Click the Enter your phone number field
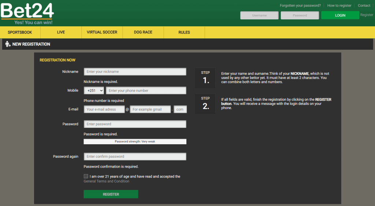Viewport: 375px width, 206px height. 146,91
